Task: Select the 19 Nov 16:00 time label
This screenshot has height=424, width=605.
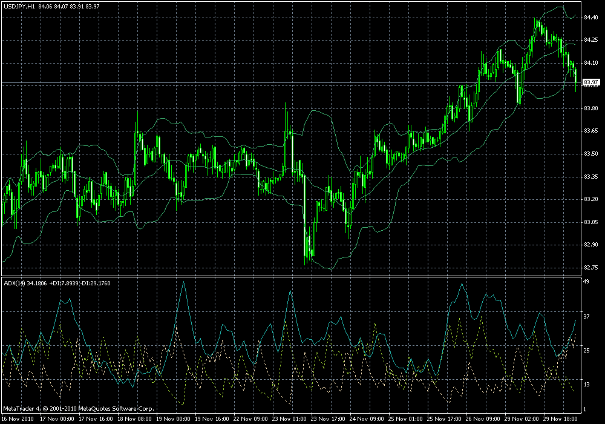Action: (212, 419)
